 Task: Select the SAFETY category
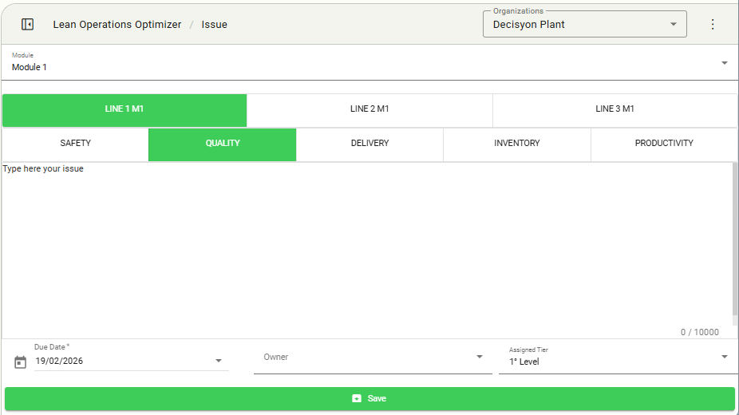point(76,144)
